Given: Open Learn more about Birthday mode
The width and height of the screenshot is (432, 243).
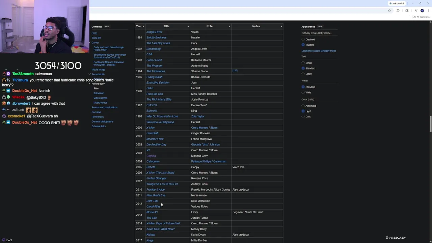Looking at the screenshot, I should [x=319, y=51].
